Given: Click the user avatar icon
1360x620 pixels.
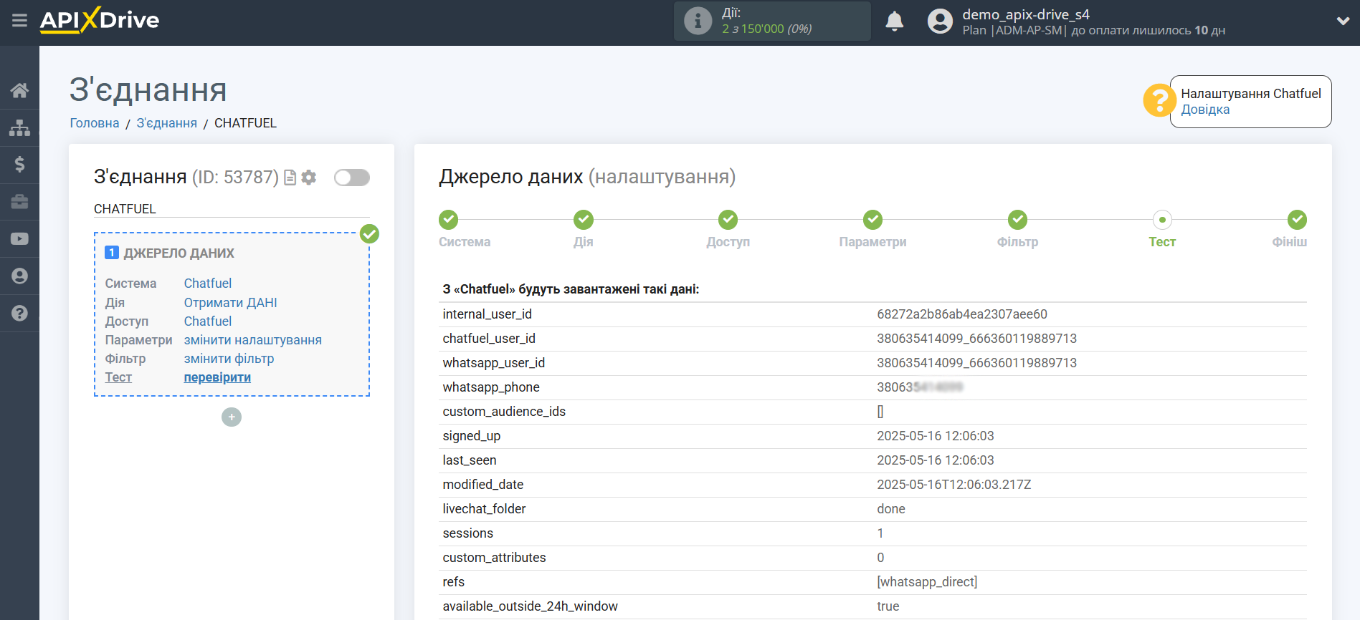Looking at the screenshot, I should [x=940, y=21].
